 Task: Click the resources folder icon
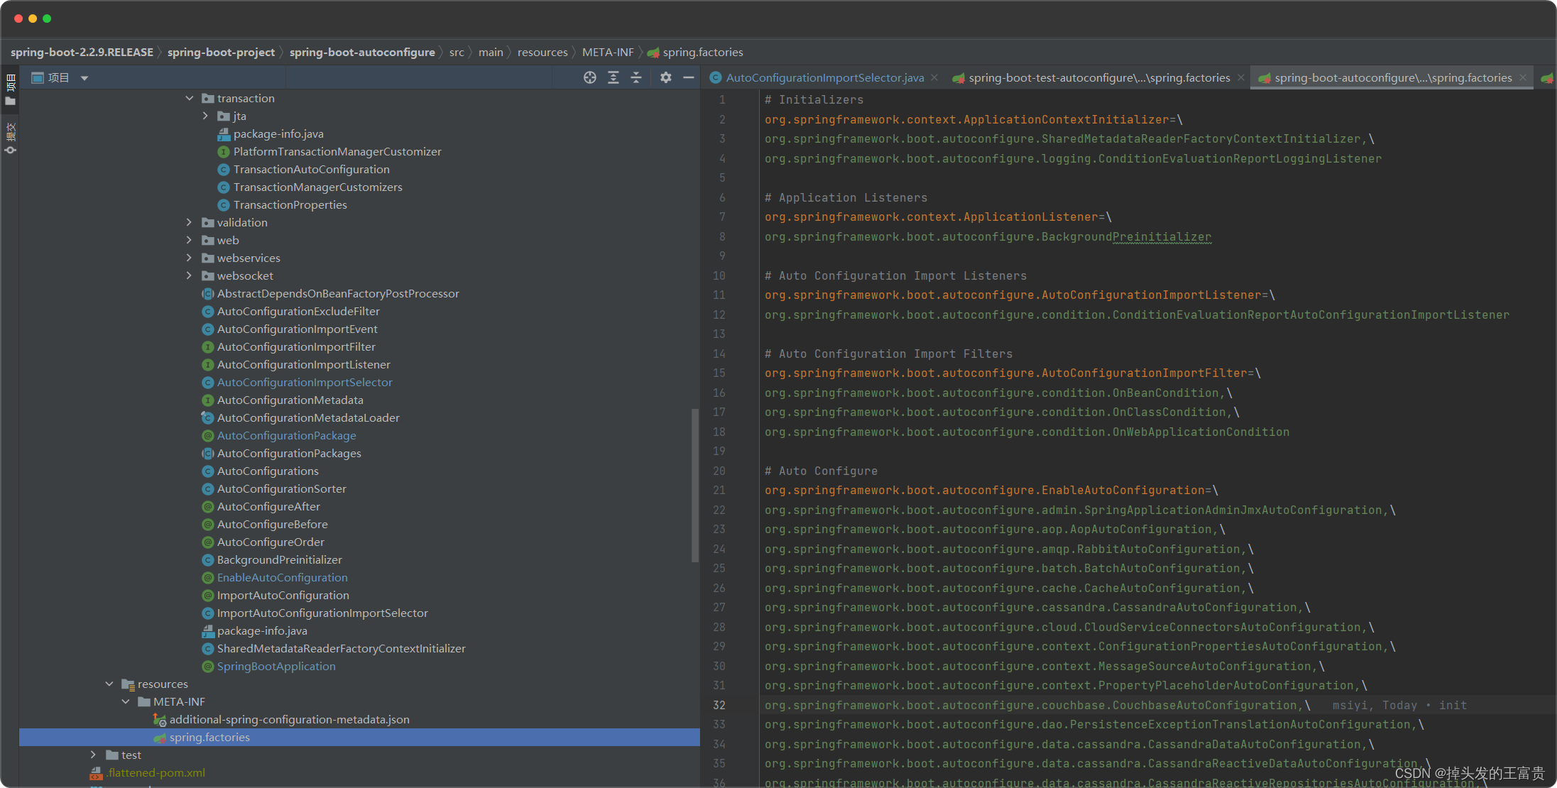128,684
